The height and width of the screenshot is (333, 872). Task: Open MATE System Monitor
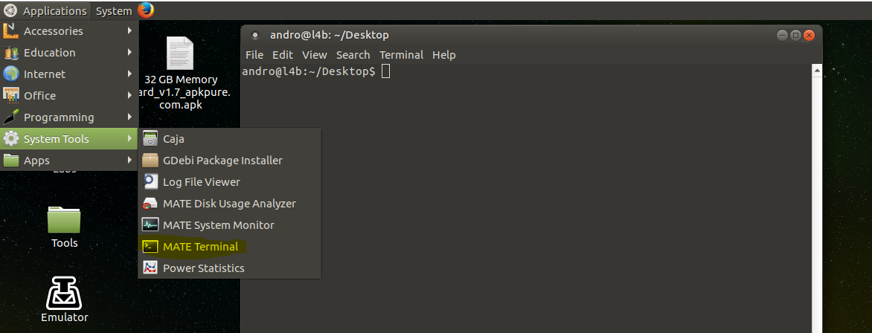218,225
